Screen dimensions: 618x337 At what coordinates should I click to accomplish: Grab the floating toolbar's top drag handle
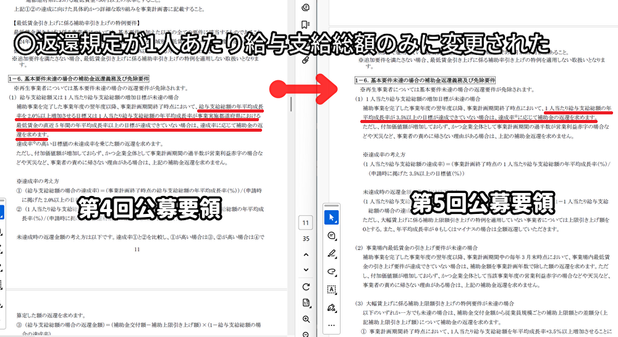click(x=331, y=205)
